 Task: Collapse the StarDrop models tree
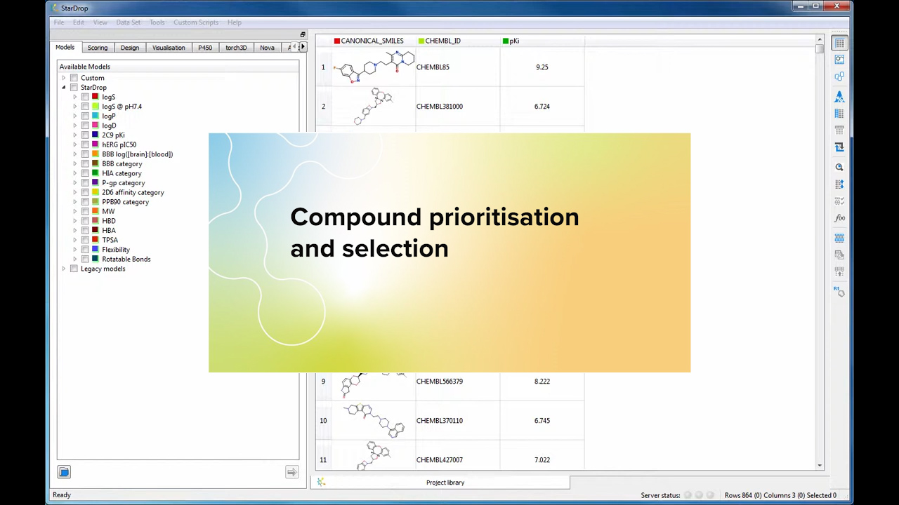[64, 87]
